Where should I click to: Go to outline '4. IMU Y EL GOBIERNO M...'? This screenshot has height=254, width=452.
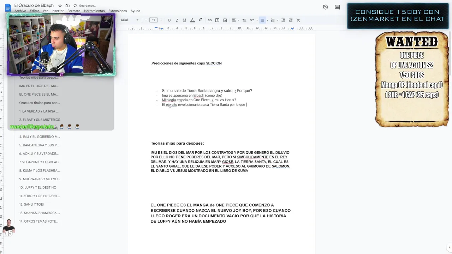40,137
